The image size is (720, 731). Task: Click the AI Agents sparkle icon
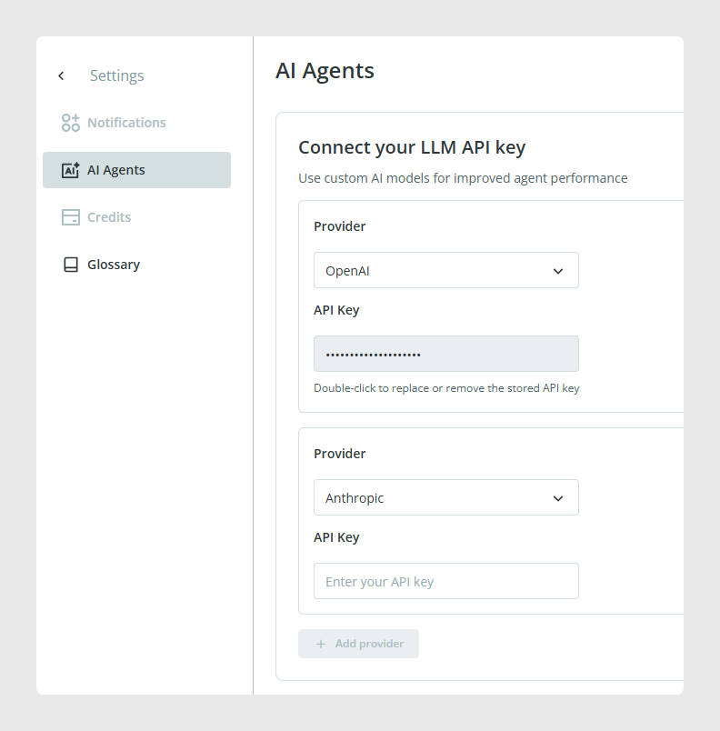pos(70,170)
